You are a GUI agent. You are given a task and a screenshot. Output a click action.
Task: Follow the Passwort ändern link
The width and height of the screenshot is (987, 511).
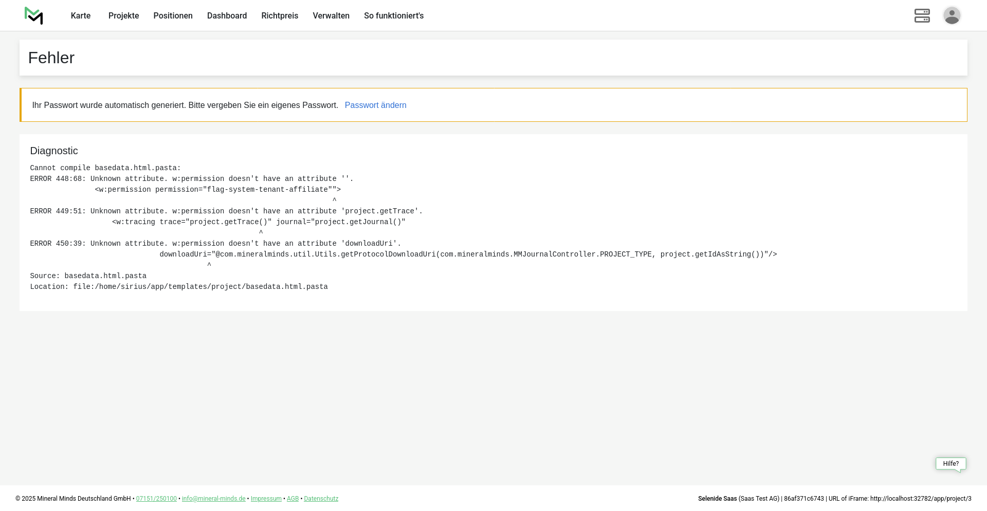click(x=375, y=105)
